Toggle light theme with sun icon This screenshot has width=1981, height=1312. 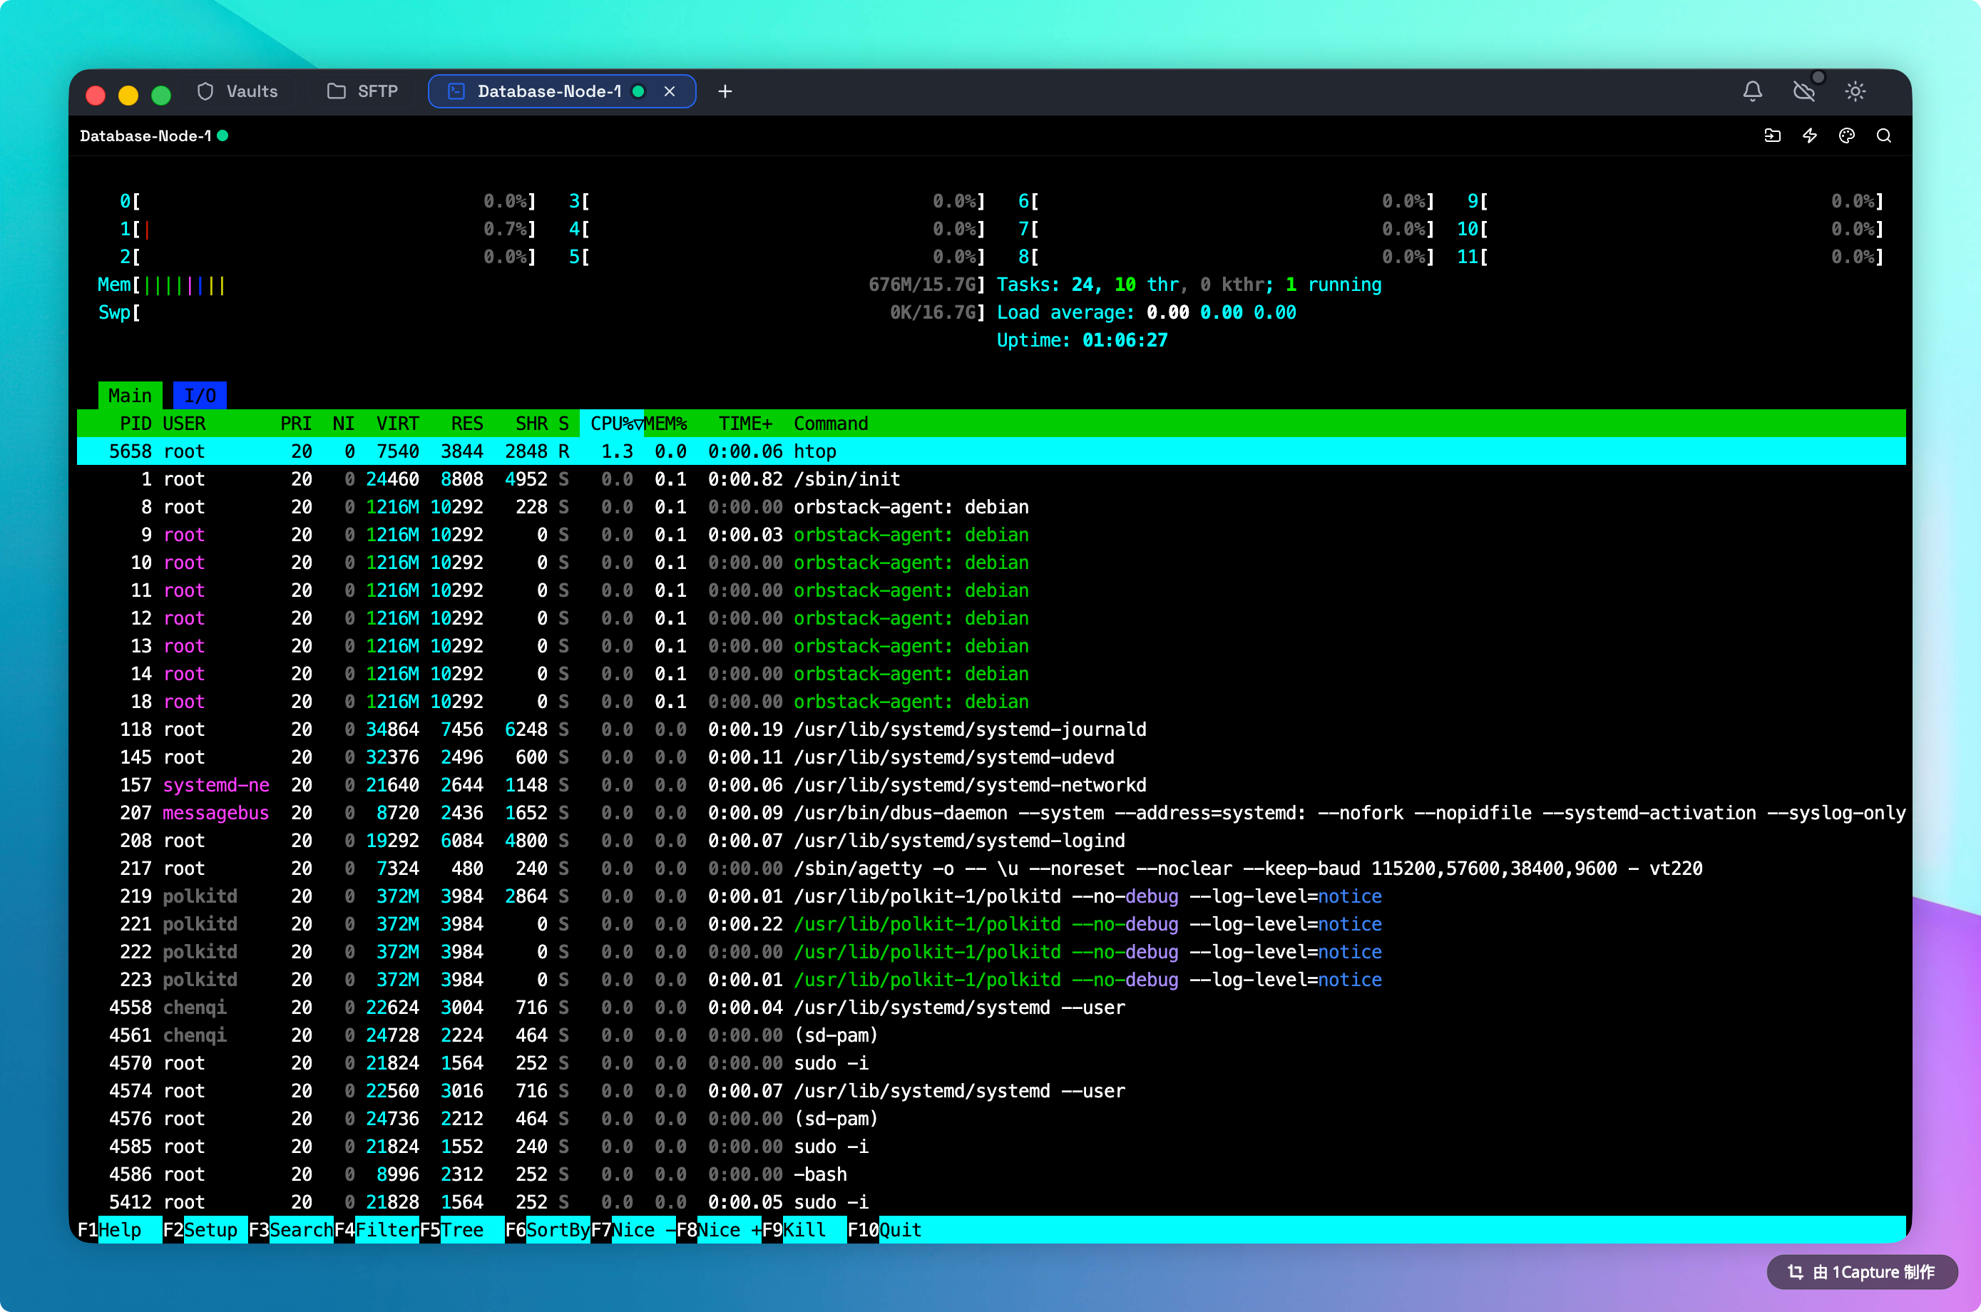[1855, 91]
